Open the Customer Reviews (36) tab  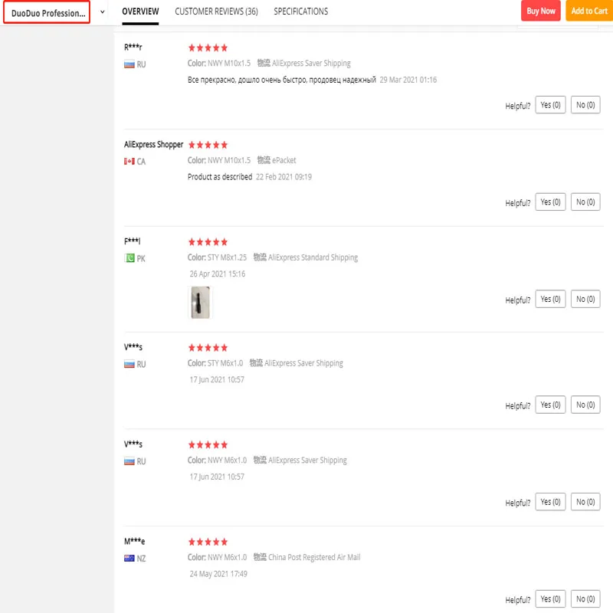pyautogui.click(x=216, y=11)
